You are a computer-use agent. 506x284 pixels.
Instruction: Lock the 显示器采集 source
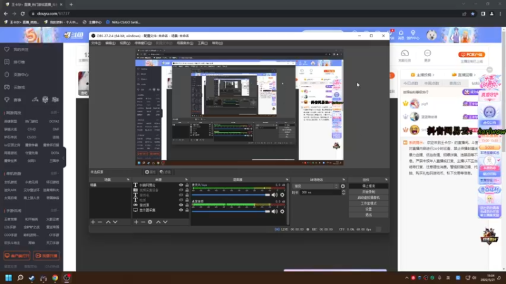point(187,210)
